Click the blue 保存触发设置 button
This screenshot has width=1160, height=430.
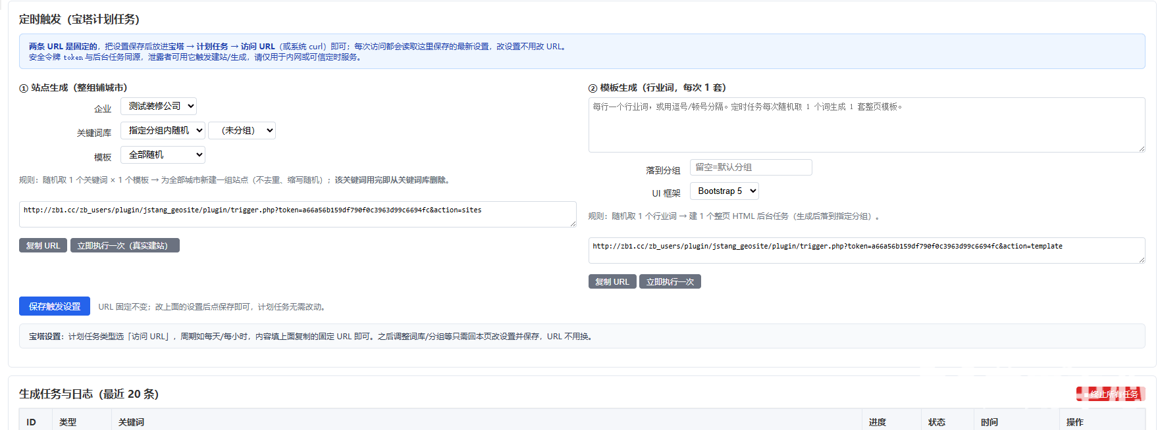coord(55,306)
